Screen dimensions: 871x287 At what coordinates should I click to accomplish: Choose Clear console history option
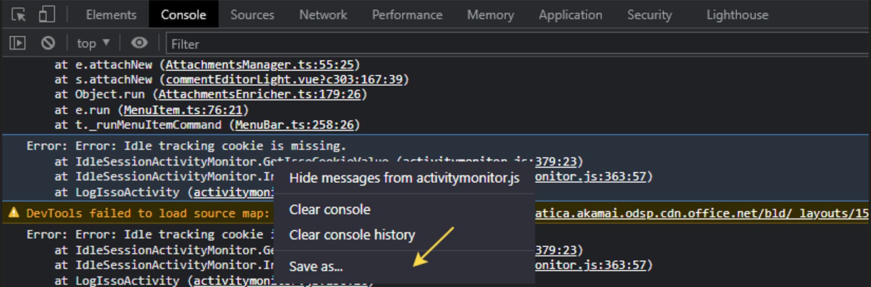[352, 235]
